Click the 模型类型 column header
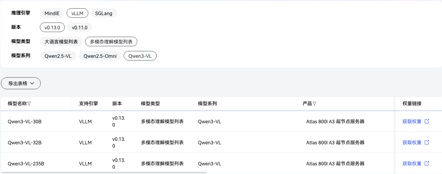Screen dimensions: 442x174 [x=150, y=104]
